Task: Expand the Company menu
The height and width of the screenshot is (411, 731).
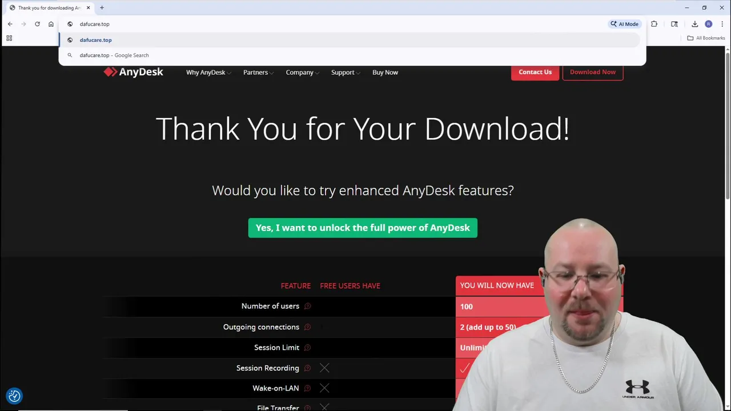Action: (x=303, y=72)
